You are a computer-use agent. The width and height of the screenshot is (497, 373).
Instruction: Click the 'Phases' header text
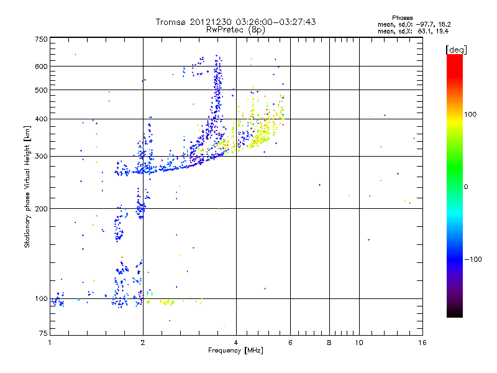click(402, 18)
